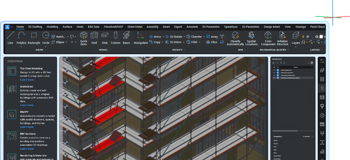Pick the Beam tool
Viewport: 350px width, 160px height.
126,38
